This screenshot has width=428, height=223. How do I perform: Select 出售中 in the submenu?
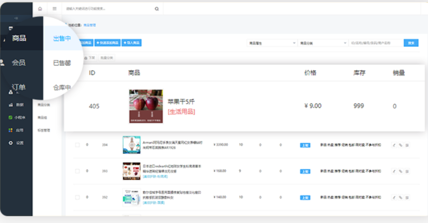pos(62,39)
